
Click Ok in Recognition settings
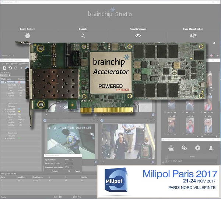tap(69, 171)
